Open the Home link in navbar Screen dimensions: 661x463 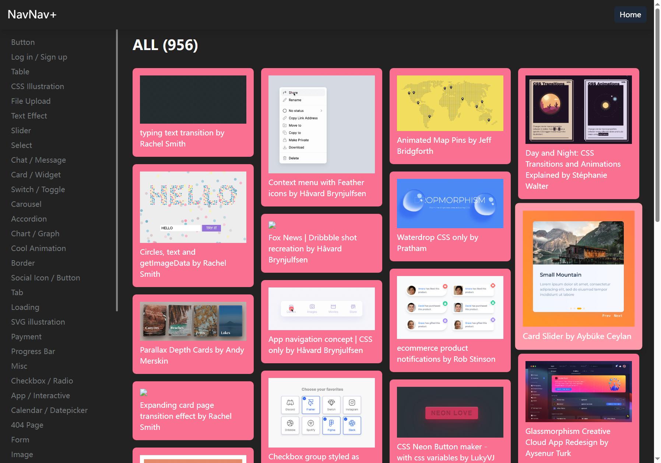click(630, 15)
